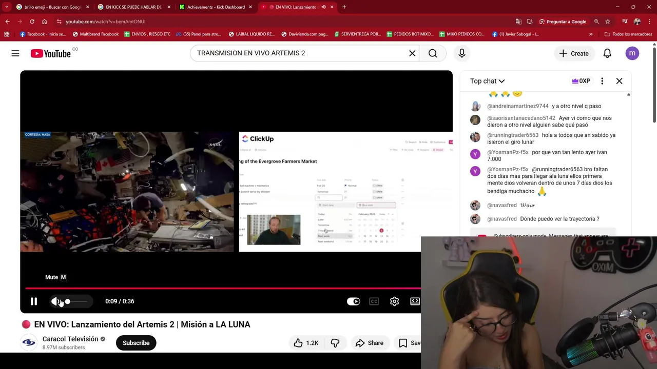Open the notifications bell
The image size is (657, 369).
pyautogui.click(x=607, y=53)
